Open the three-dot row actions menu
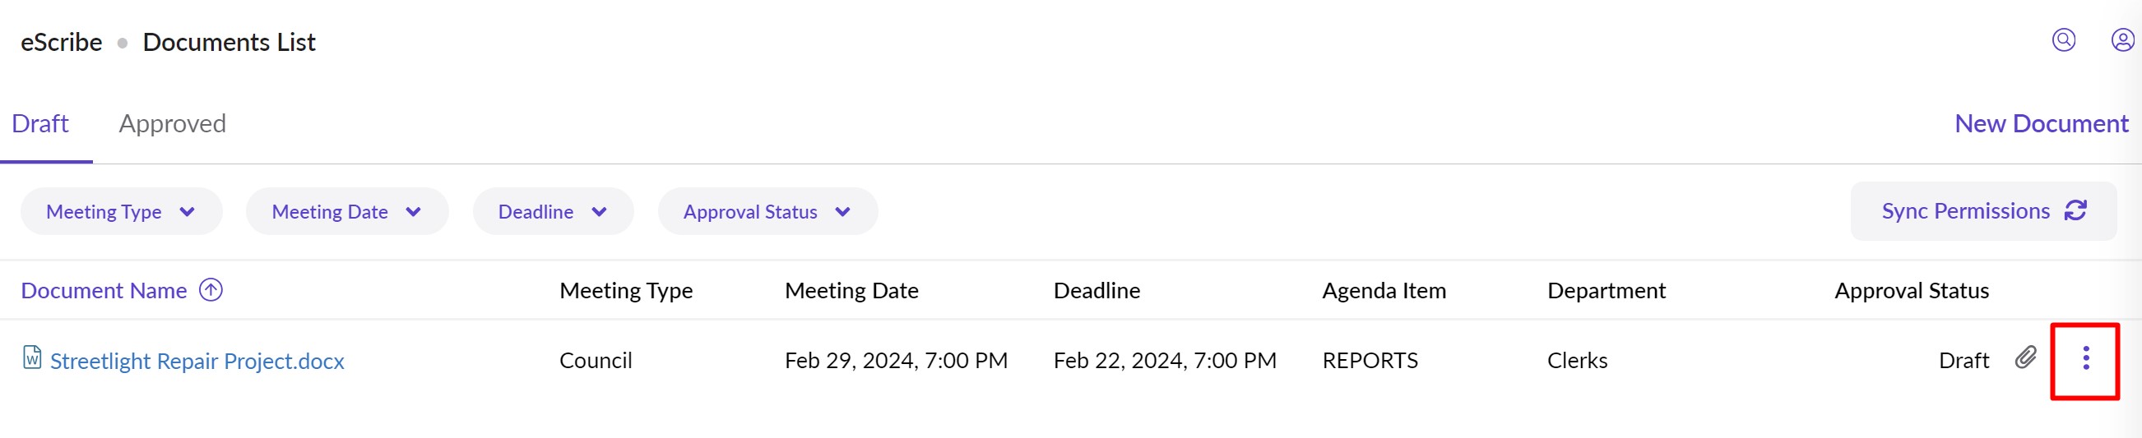The height and width of the screenshot is (438, 2142). click(x=2085, y=358)
